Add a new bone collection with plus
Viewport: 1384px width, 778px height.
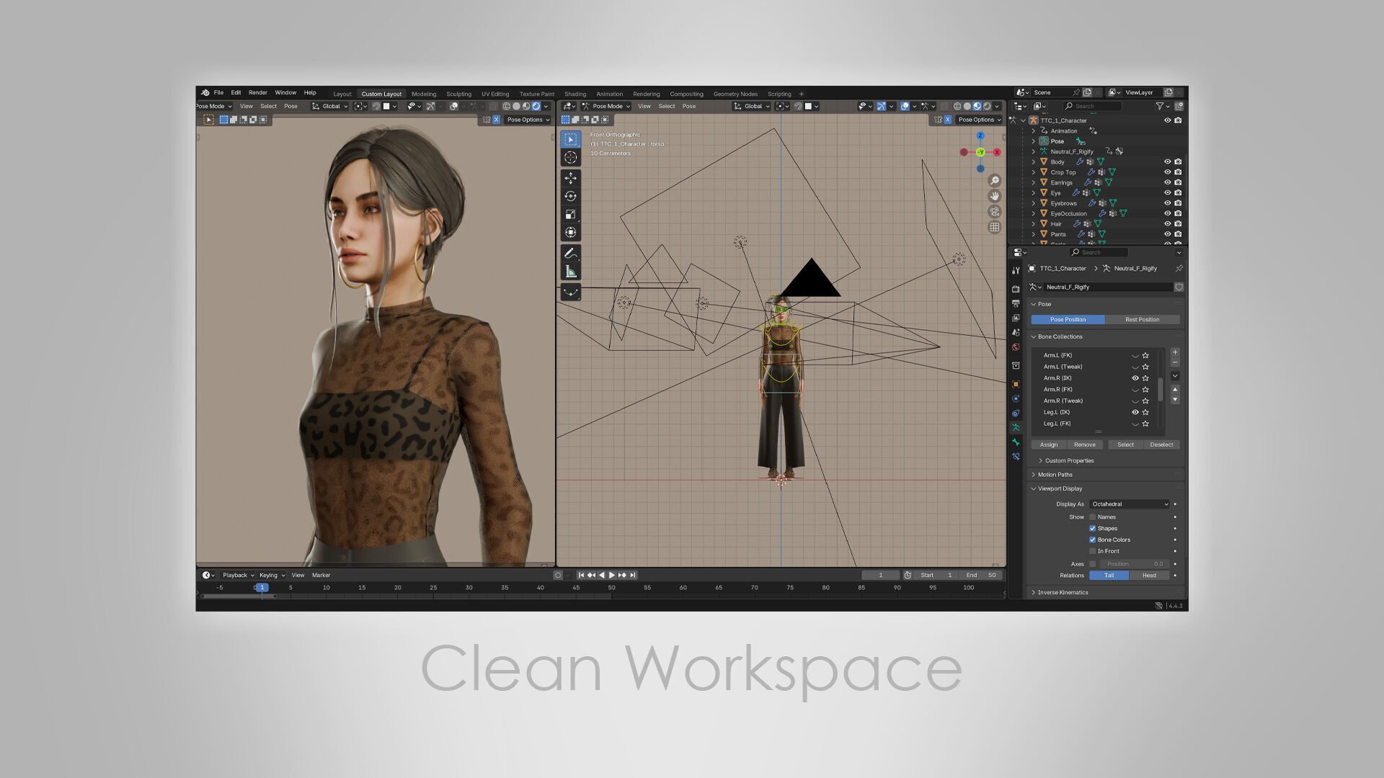coord(1175,352)
